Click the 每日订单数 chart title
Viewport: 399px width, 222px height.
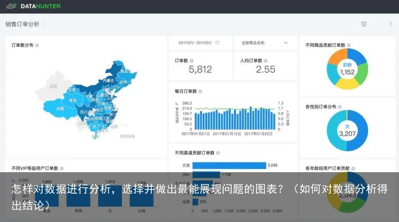[x=186, y=91]
